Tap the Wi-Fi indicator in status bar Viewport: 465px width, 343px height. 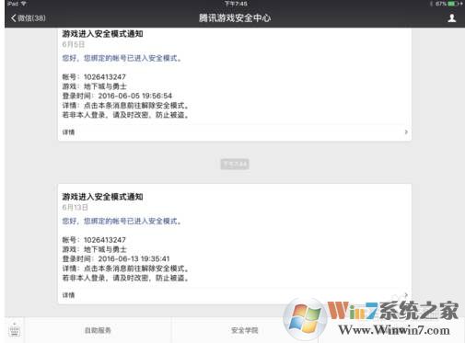tap(24, 4)
